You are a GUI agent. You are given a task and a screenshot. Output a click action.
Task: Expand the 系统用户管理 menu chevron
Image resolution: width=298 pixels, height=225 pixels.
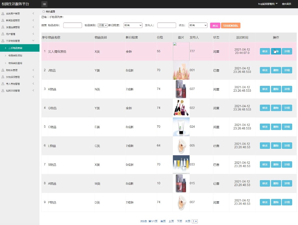pos(33,13)
